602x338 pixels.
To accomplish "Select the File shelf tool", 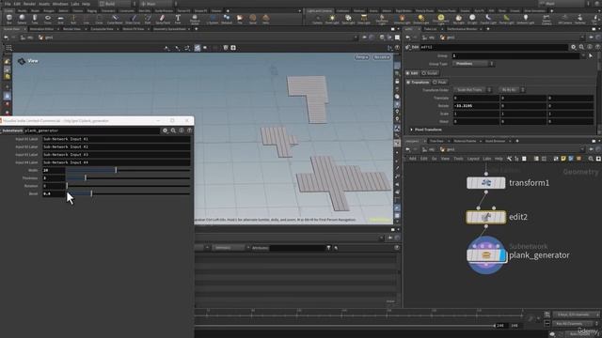I will [x=240, y=19].
